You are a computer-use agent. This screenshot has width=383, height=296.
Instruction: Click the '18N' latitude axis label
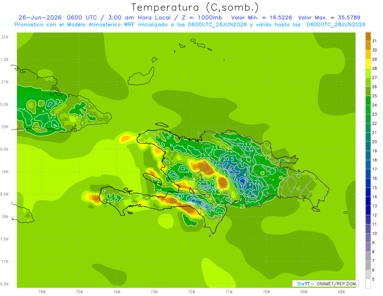(x=5, y=216)
